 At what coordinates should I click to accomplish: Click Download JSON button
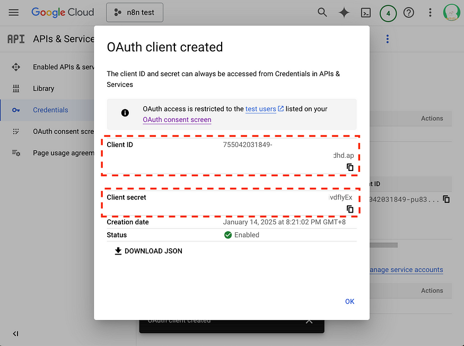point(148,251)
